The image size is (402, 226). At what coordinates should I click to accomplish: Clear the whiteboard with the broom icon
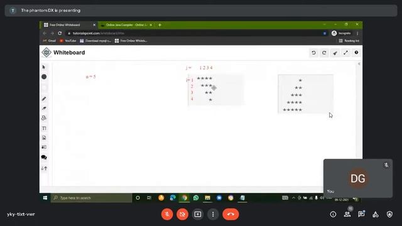335,53
